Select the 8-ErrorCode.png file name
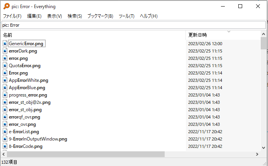Screen dimensions: 268x166 [25, 146]
